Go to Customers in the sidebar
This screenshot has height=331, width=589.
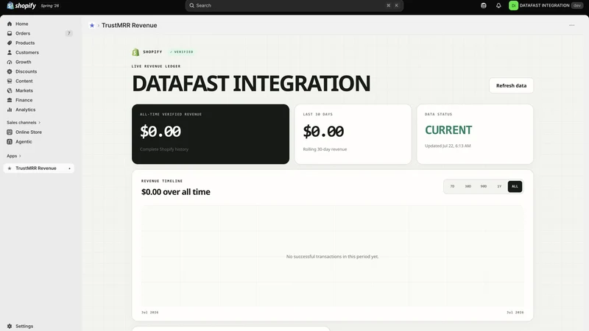pos(27,52)
